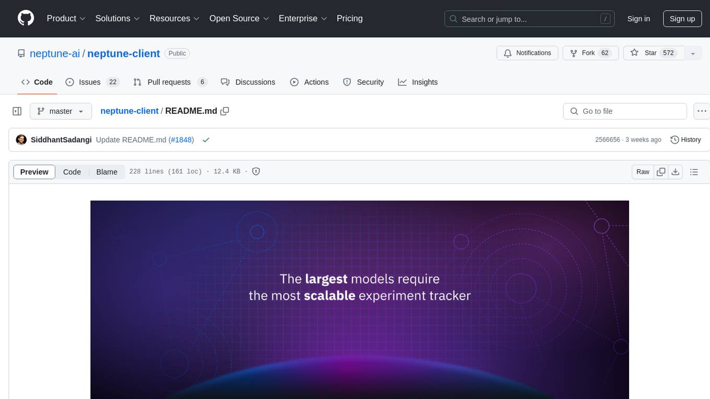The height and width of the screenshot is (399, 710).
Task: Copy the raw file contents
Action: [x=661, y=172]
